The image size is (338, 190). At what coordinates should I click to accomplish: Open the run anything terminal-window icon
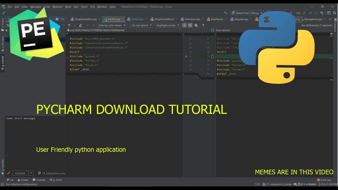[329, 13]
